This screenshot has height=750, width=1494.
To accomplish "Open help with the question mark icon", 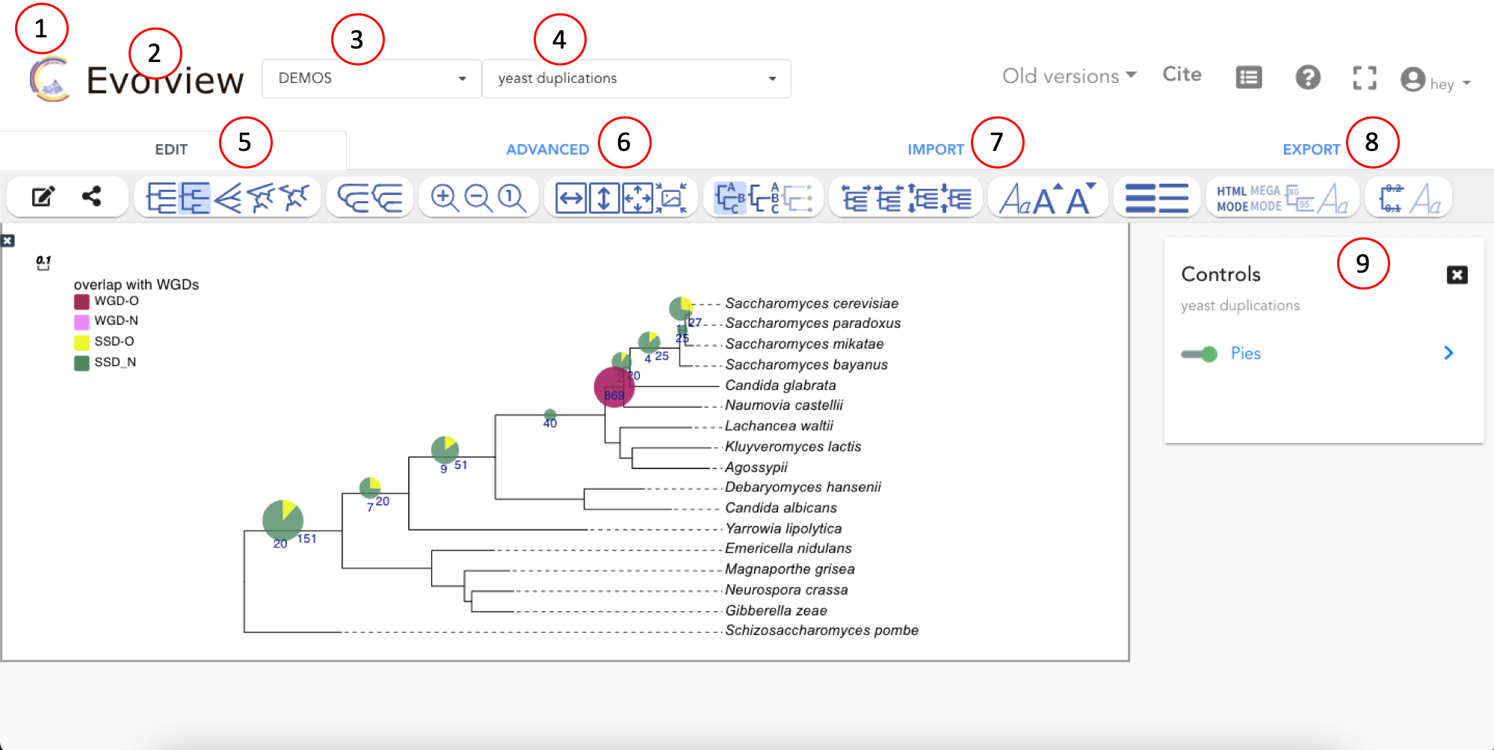I will coord(1307,77).
